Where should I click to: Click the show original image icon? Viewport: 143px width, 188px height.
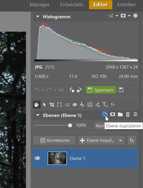[x=61, y=90]
